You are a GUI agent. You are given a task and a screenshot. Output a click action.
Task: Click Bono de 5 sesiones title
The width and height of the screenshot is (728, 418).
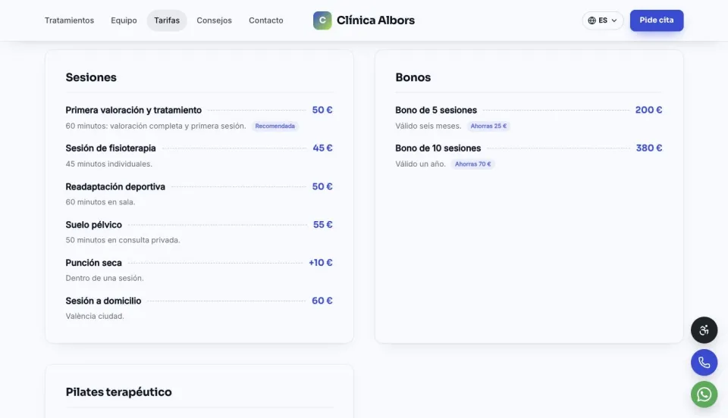click(436, 111)
